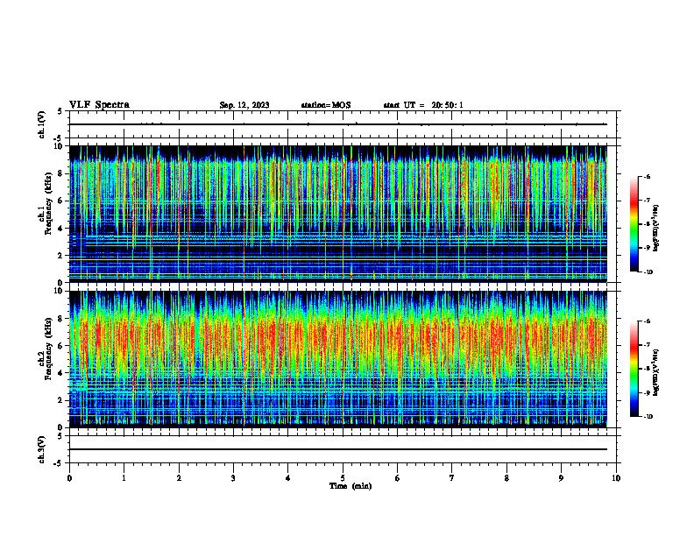Viewport: 694px width, 536px height.
Task: Click inside the ch.2 spectrogram panel
Action: (x=337, y=359)
